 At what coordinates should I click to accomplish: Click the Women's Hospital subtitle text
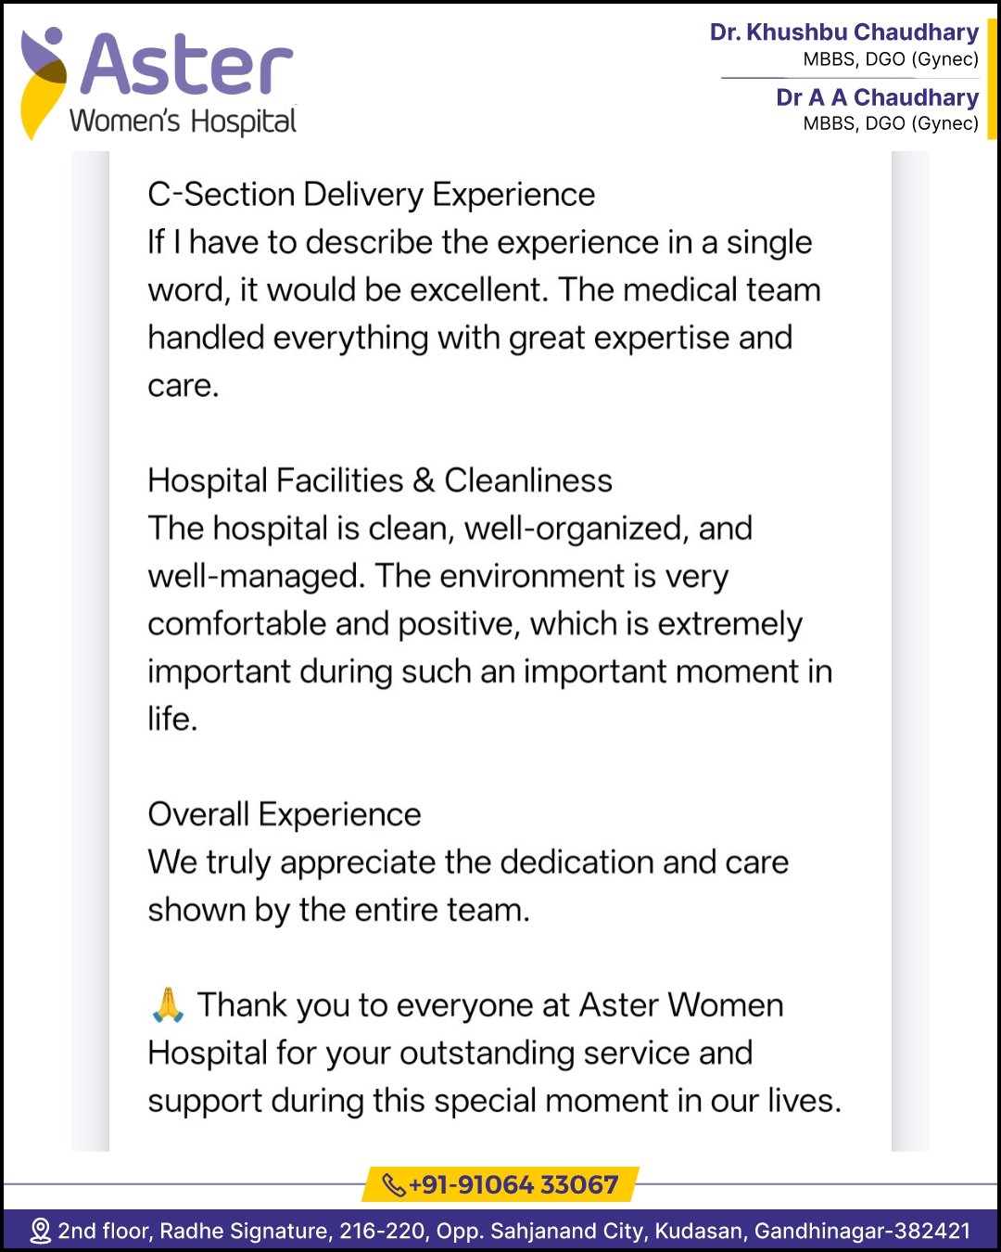pyautogui.click(x=183, y=121)
